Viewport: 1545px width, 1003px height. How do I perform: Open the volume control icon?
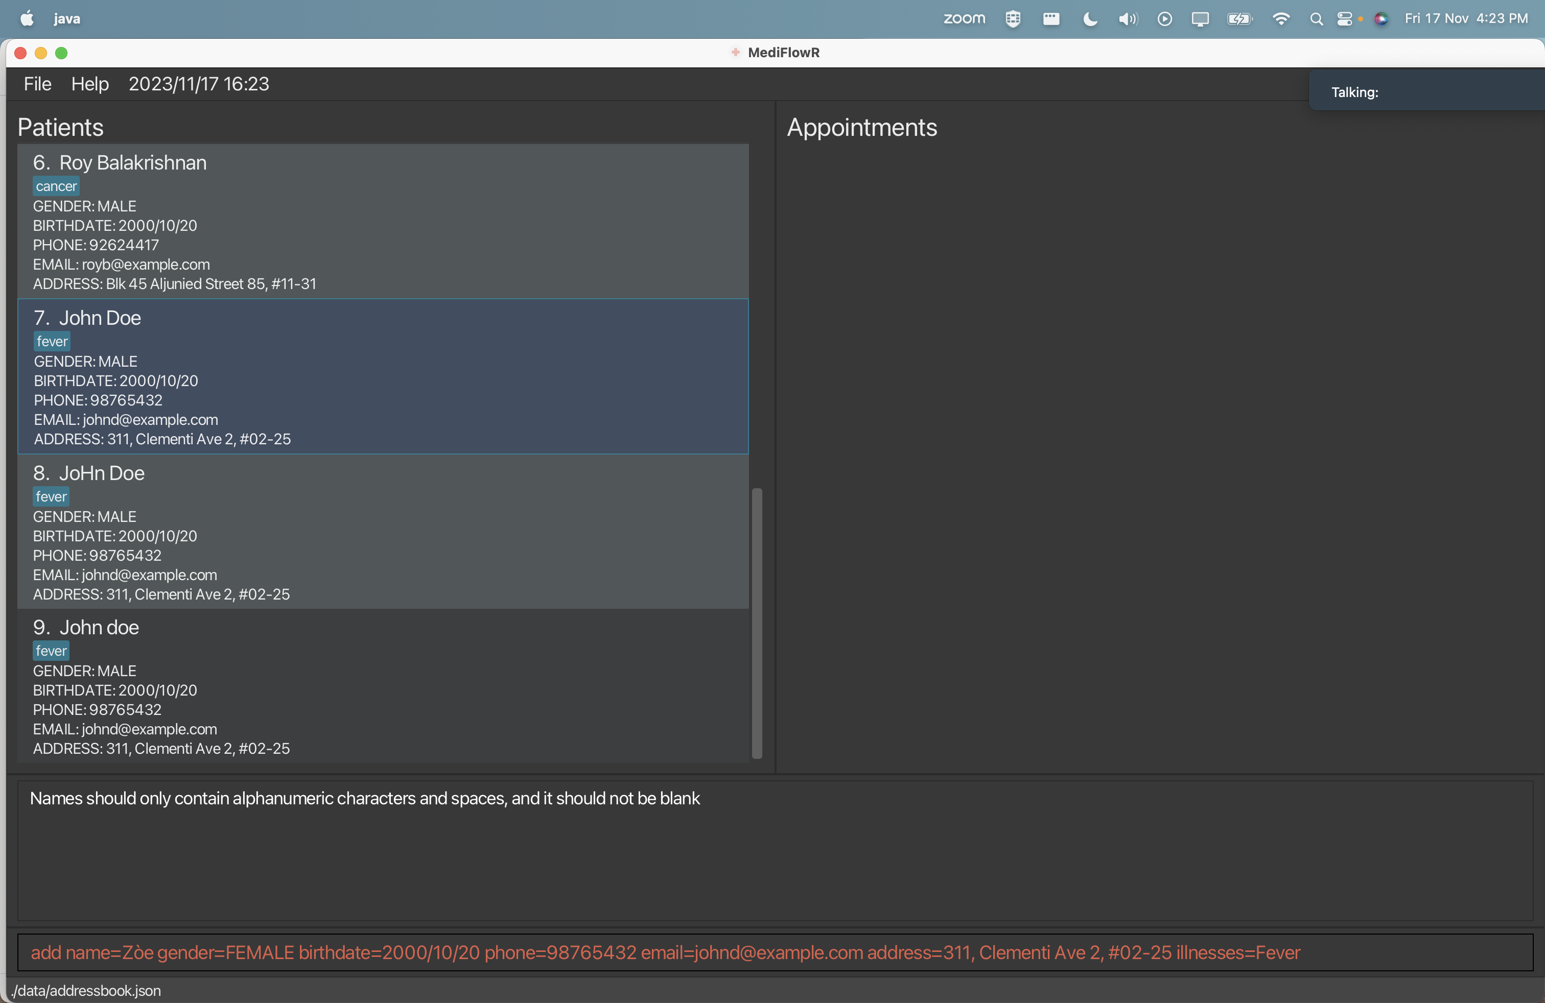(x=1128, y=19)
